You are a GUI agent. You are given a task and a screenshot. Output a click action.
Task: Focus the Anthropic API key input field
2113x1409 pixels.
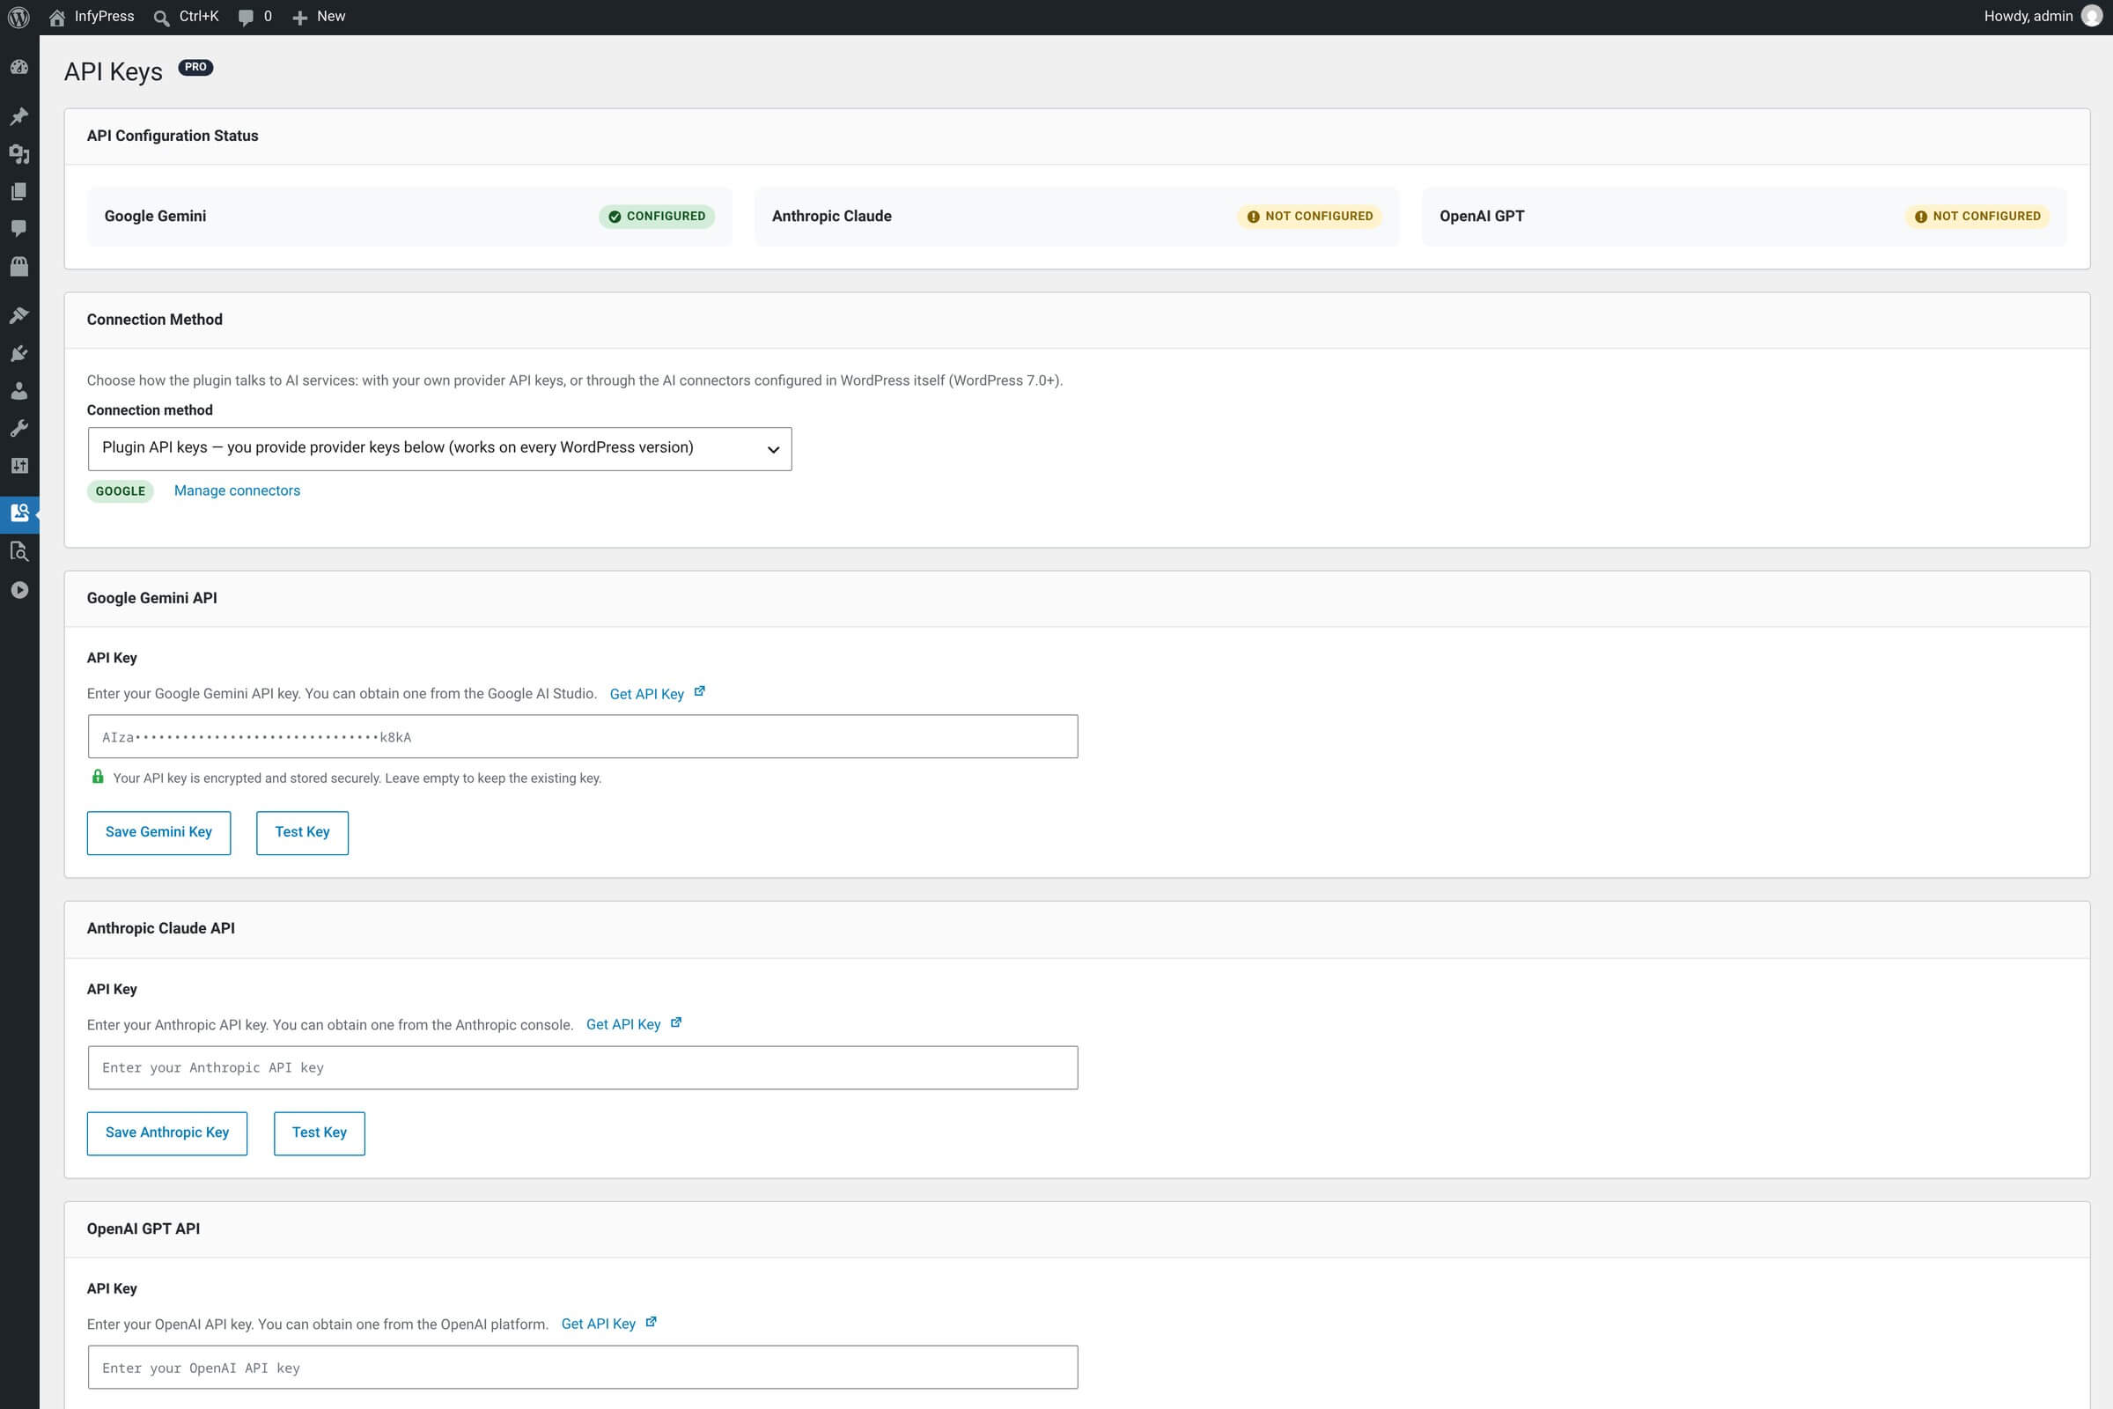click(x=583, y=1067)
